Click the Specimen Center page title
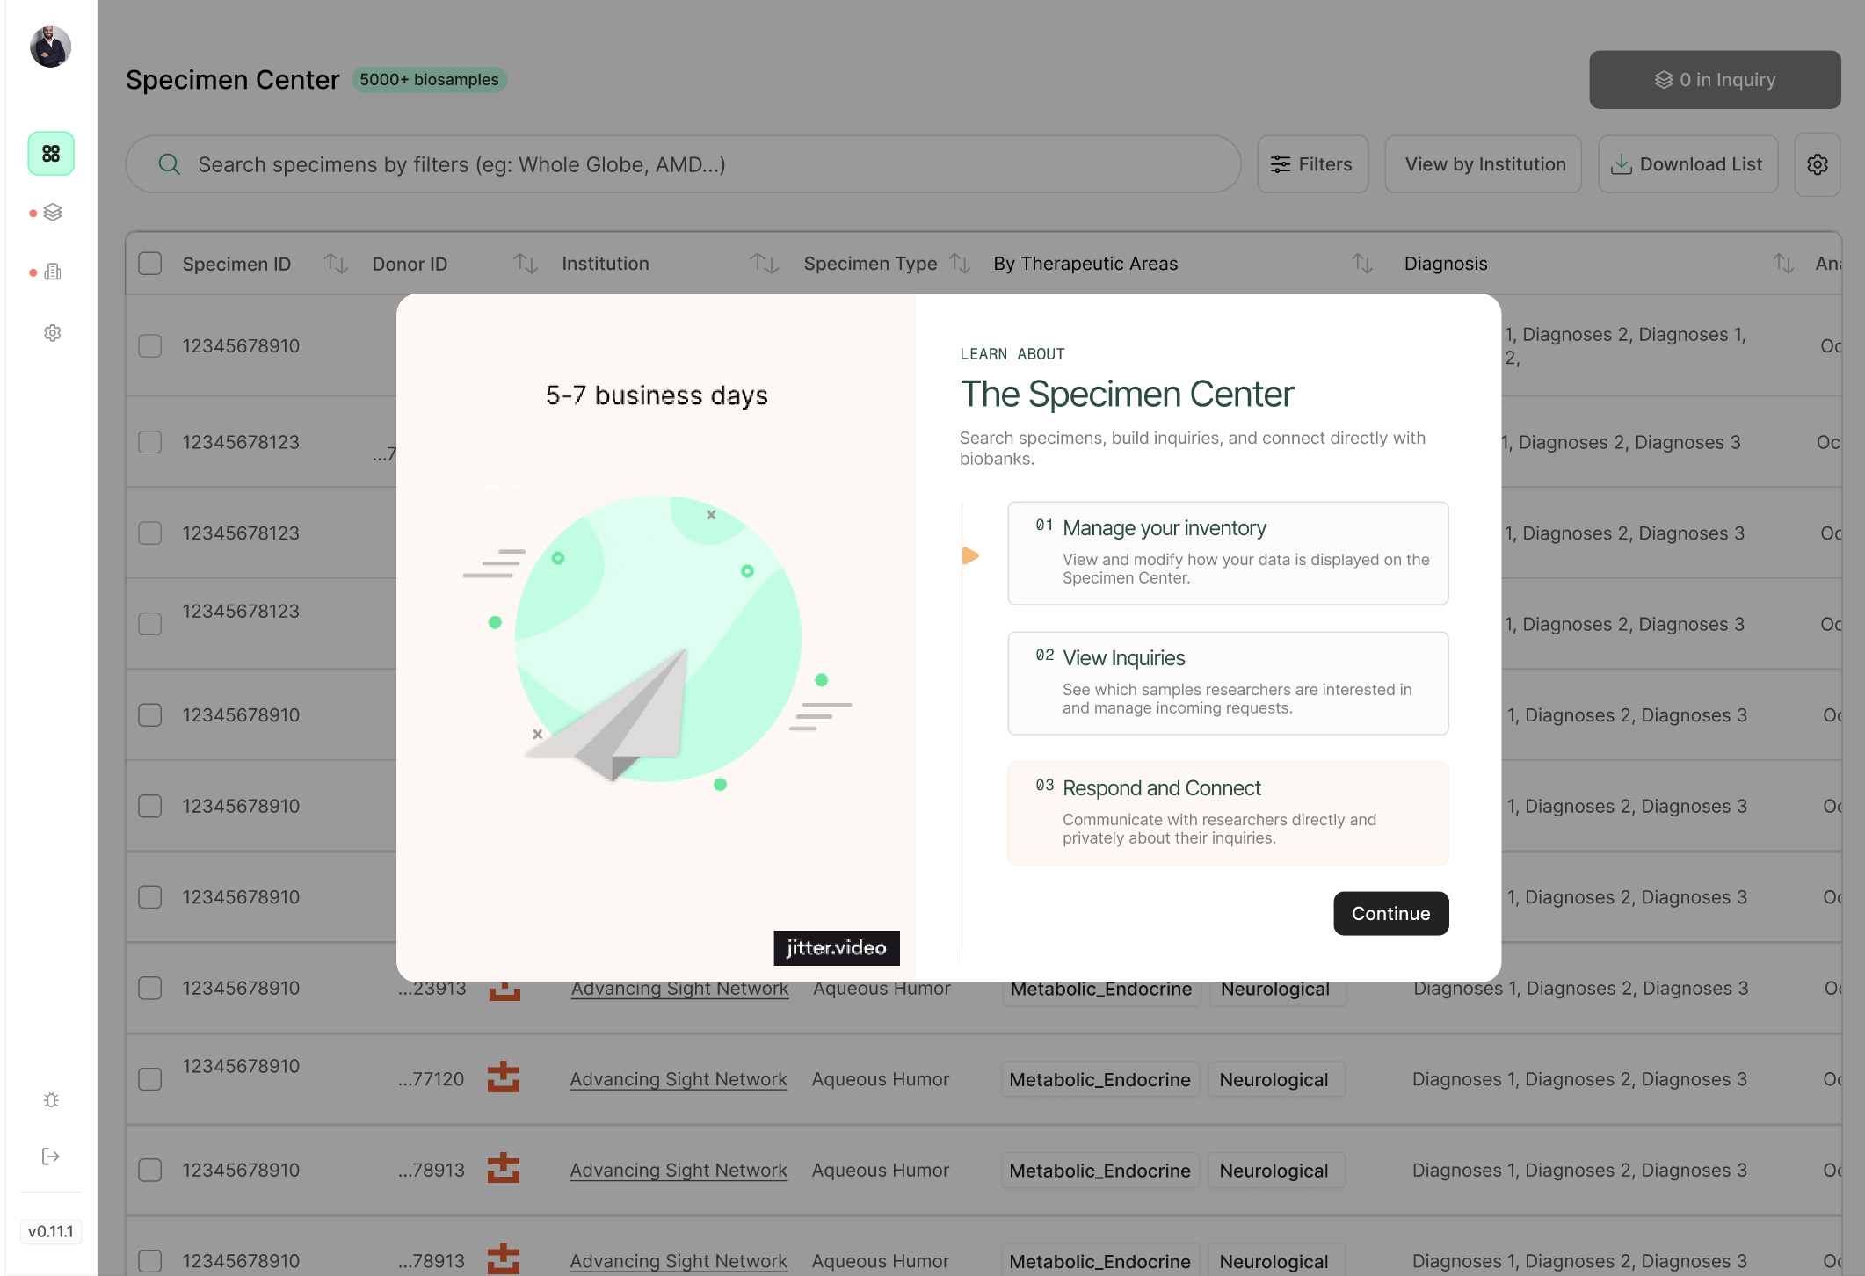 click(232, 80)
